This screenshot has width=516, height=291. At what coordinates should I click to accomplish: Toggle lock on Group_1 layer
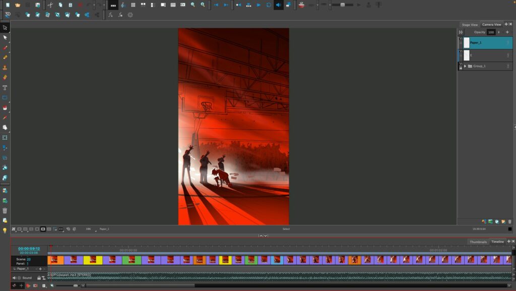click(461, 68)
